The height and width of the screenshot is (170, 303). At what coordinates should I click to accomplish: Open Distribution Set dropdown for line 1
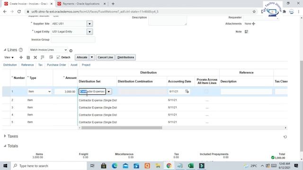[x=109, y=92]
